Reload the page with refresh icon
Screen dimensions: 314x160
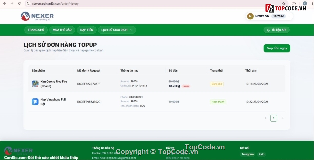click(x=19, y=3)
